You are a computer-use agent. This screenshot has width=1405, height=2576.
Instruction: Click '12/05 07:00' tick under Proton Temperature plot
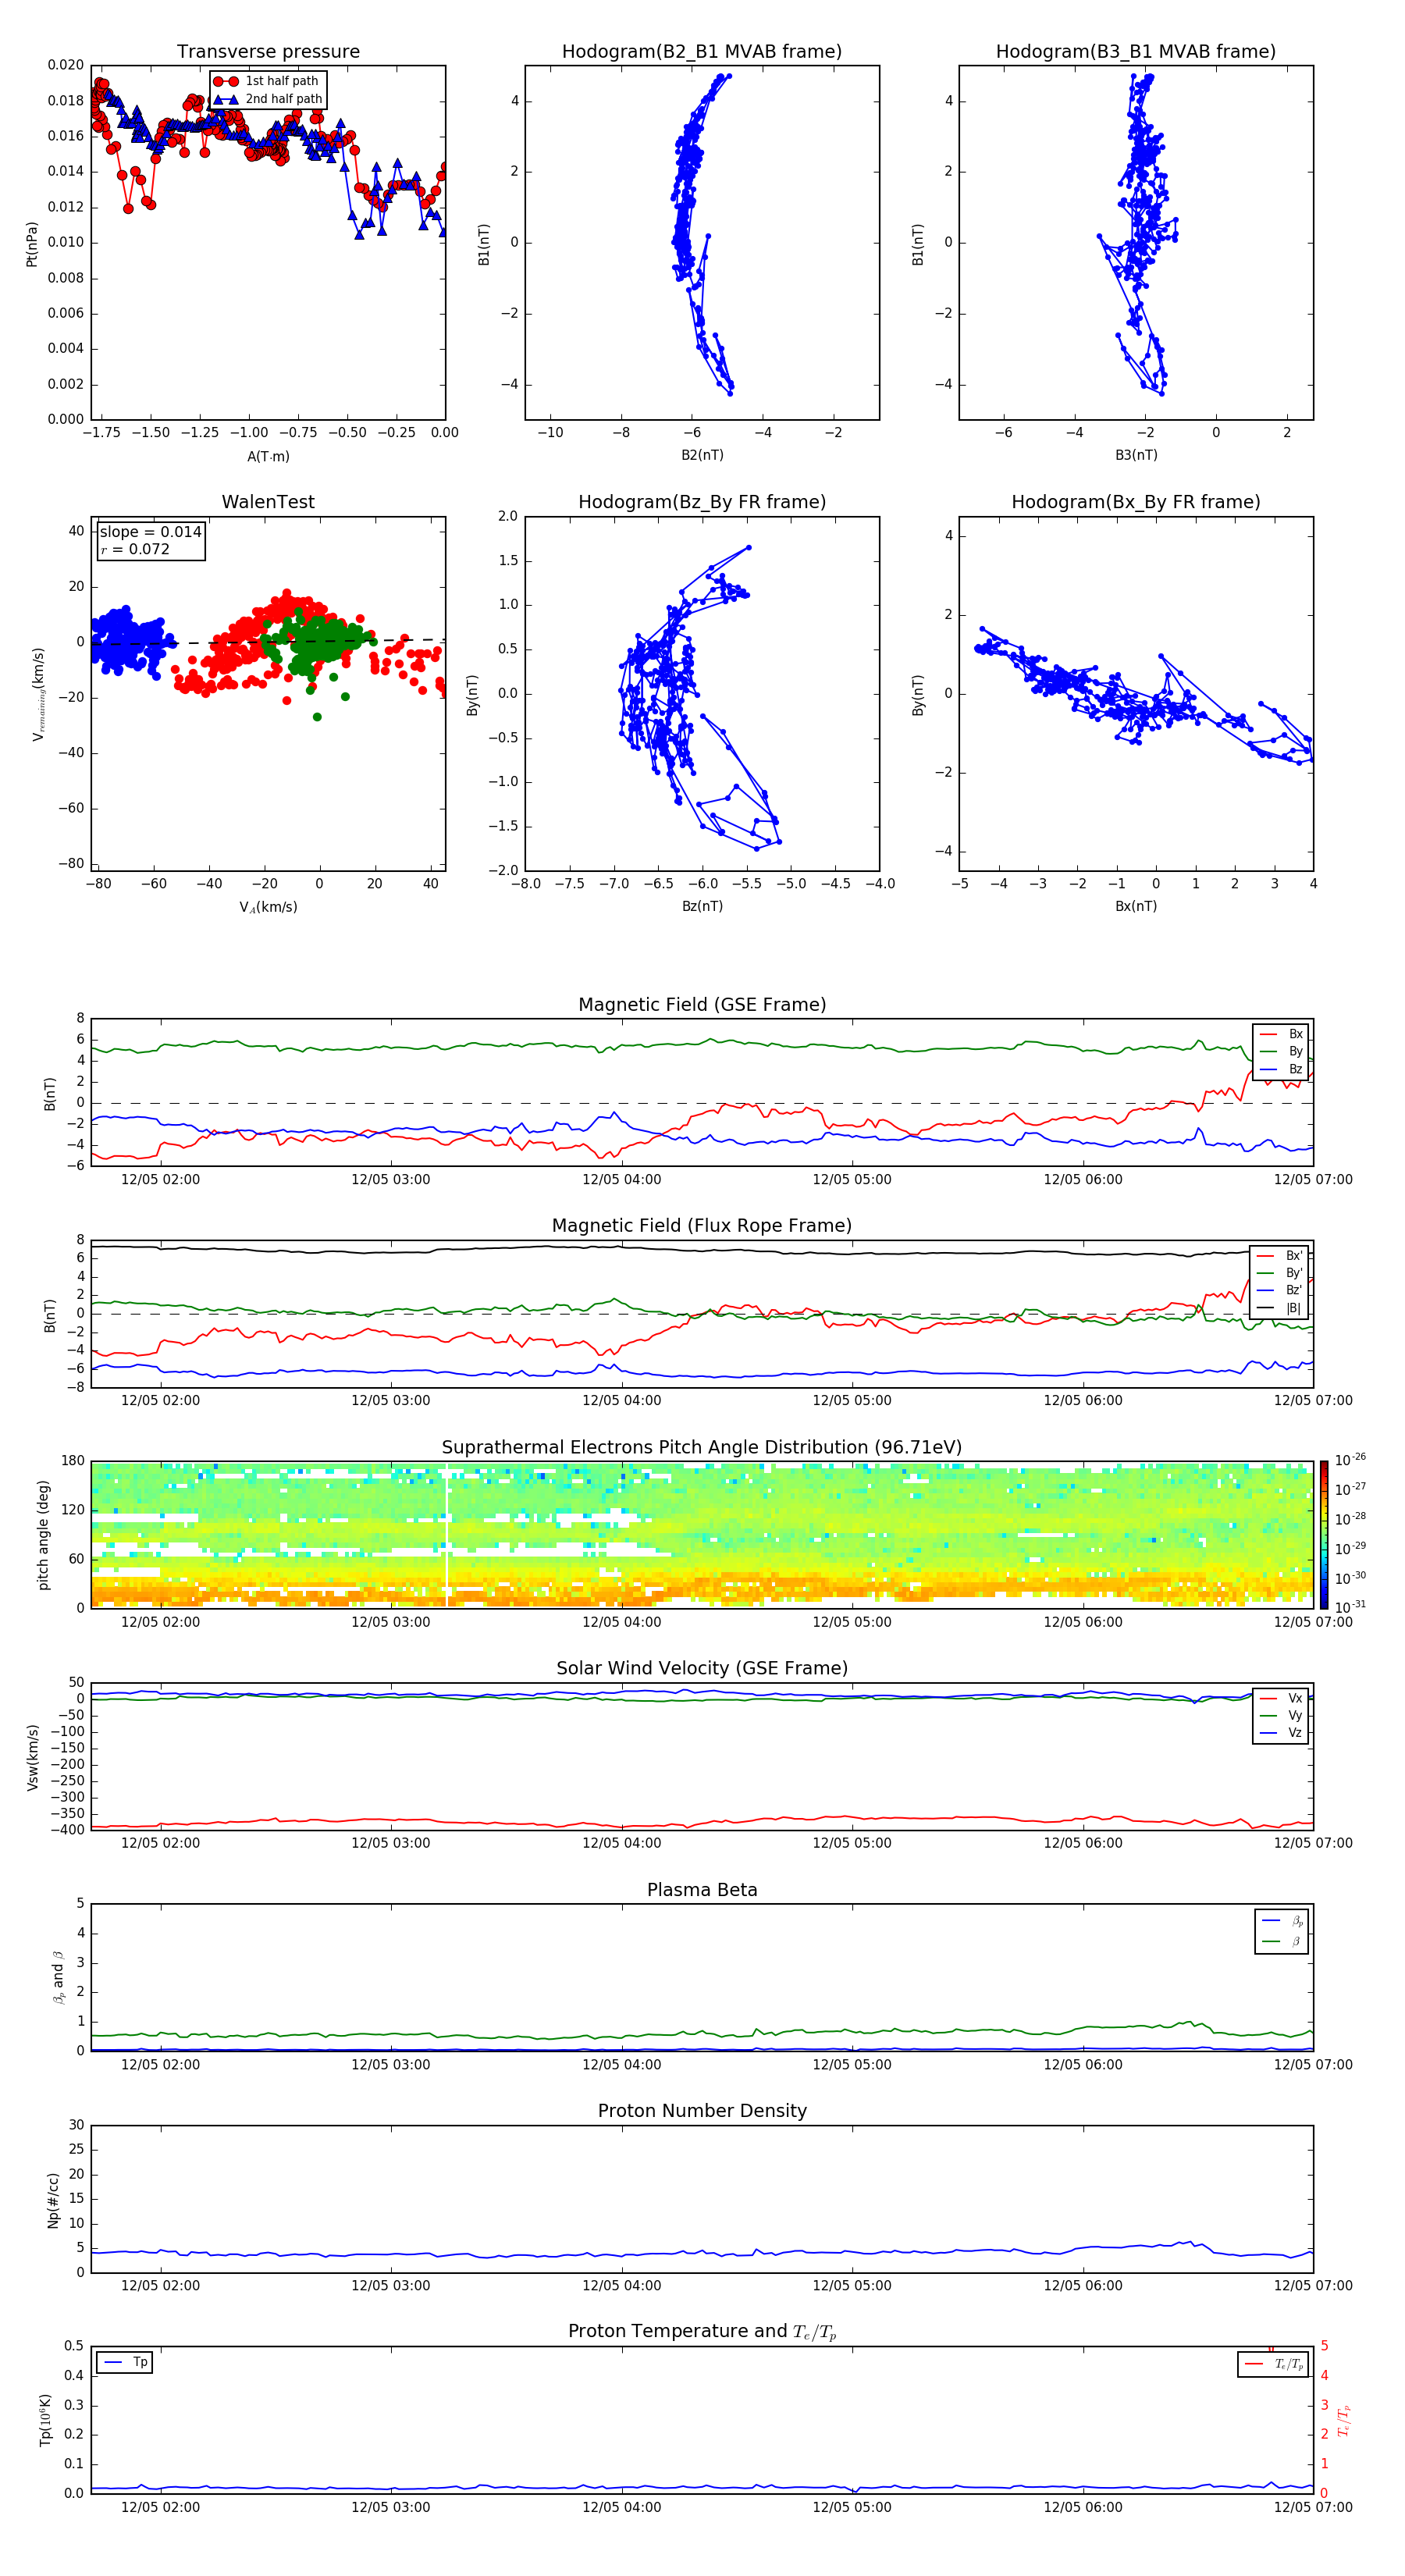point(1312,2508)
